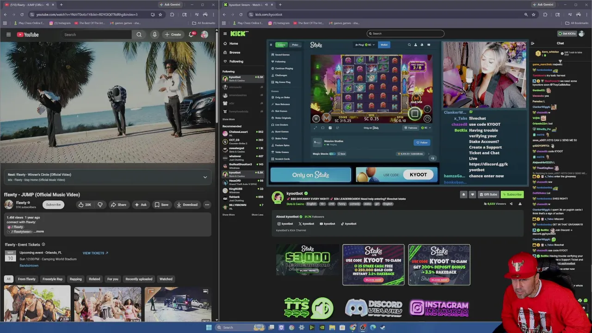Report the kyootbot stream warning icon

pyautogui.click(x=520, y=203)
